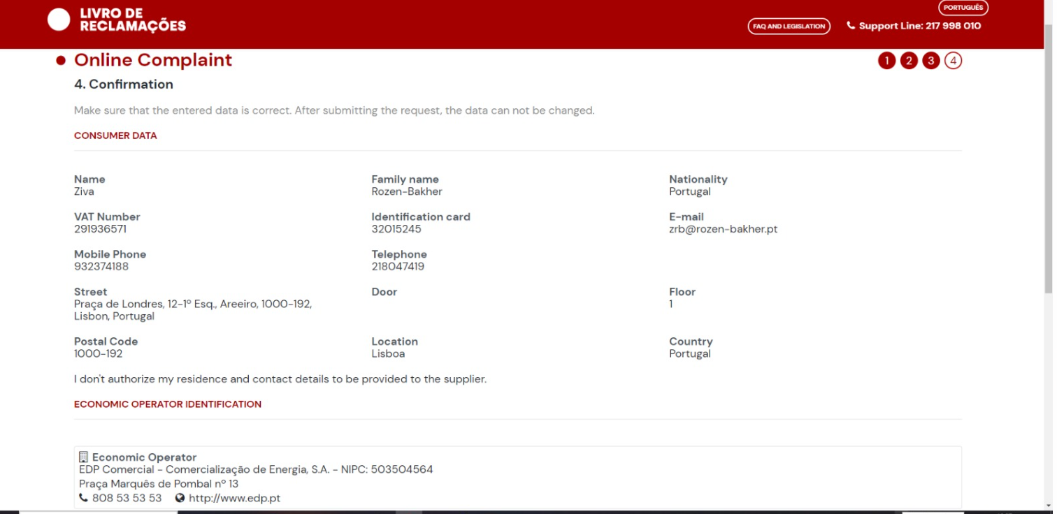Click the 'Economic Operator' bold label
The height and width of the screenshot is (514, 1057).
click(x=145, y=457)
